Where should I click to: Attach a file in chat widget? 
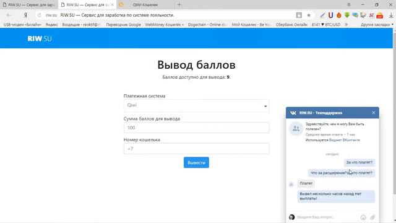coord(372,217)
